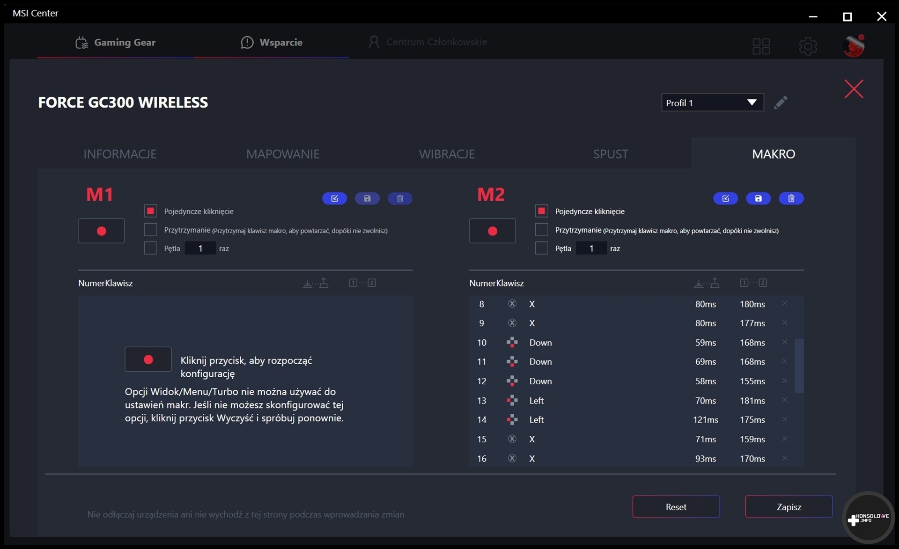Open the Wsparcie menu tab

(x=272, y=42)
